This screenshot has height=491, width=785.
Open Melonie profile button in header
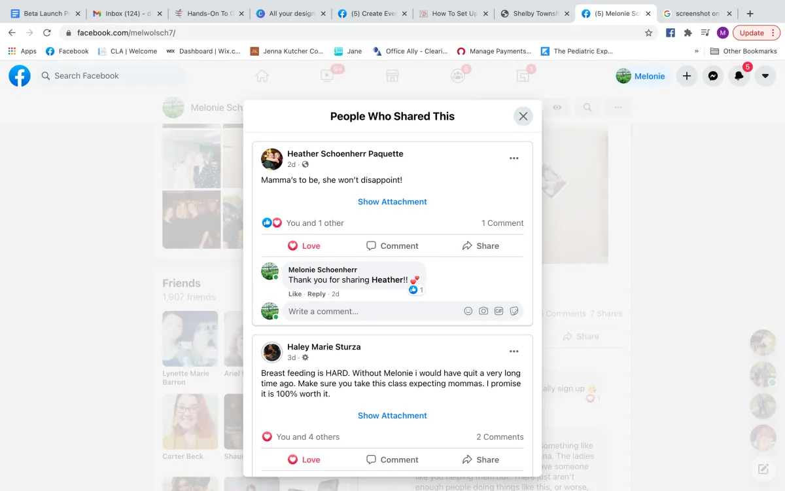tap(642, 76)
